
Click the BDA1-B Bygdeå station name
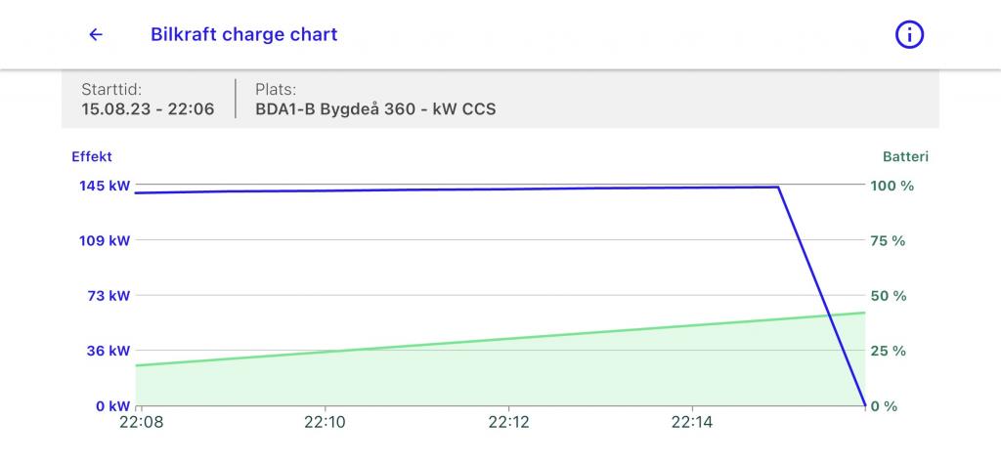pyautogui.click(x=375, y=108)
